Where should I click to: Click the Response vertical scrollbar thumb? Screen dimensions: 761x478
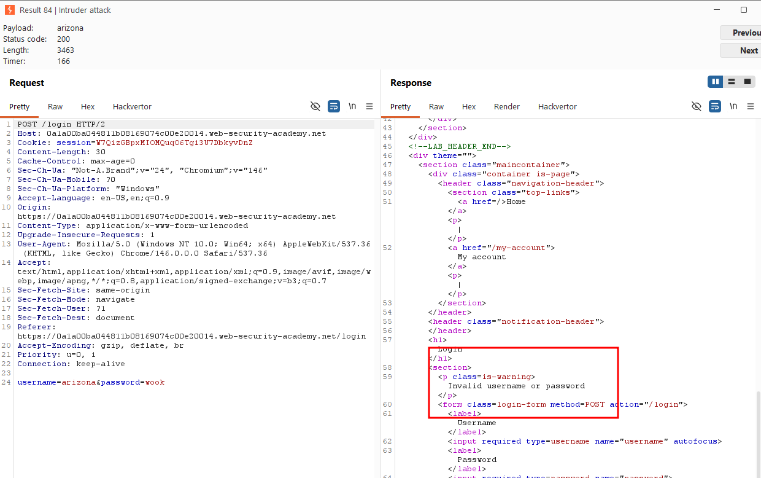click(x=758, y=434)
